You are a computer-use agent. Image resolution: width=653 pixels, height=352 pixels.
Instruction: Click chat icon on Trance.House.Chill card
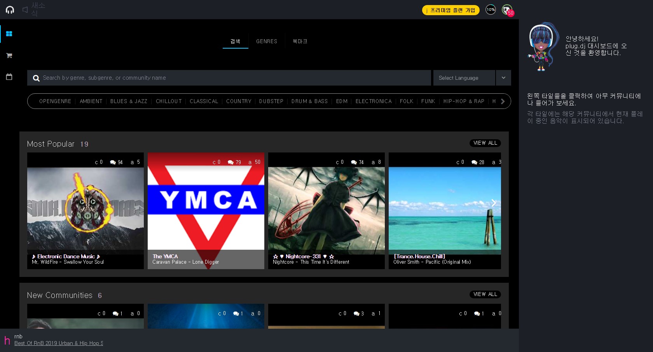(474, 162)
